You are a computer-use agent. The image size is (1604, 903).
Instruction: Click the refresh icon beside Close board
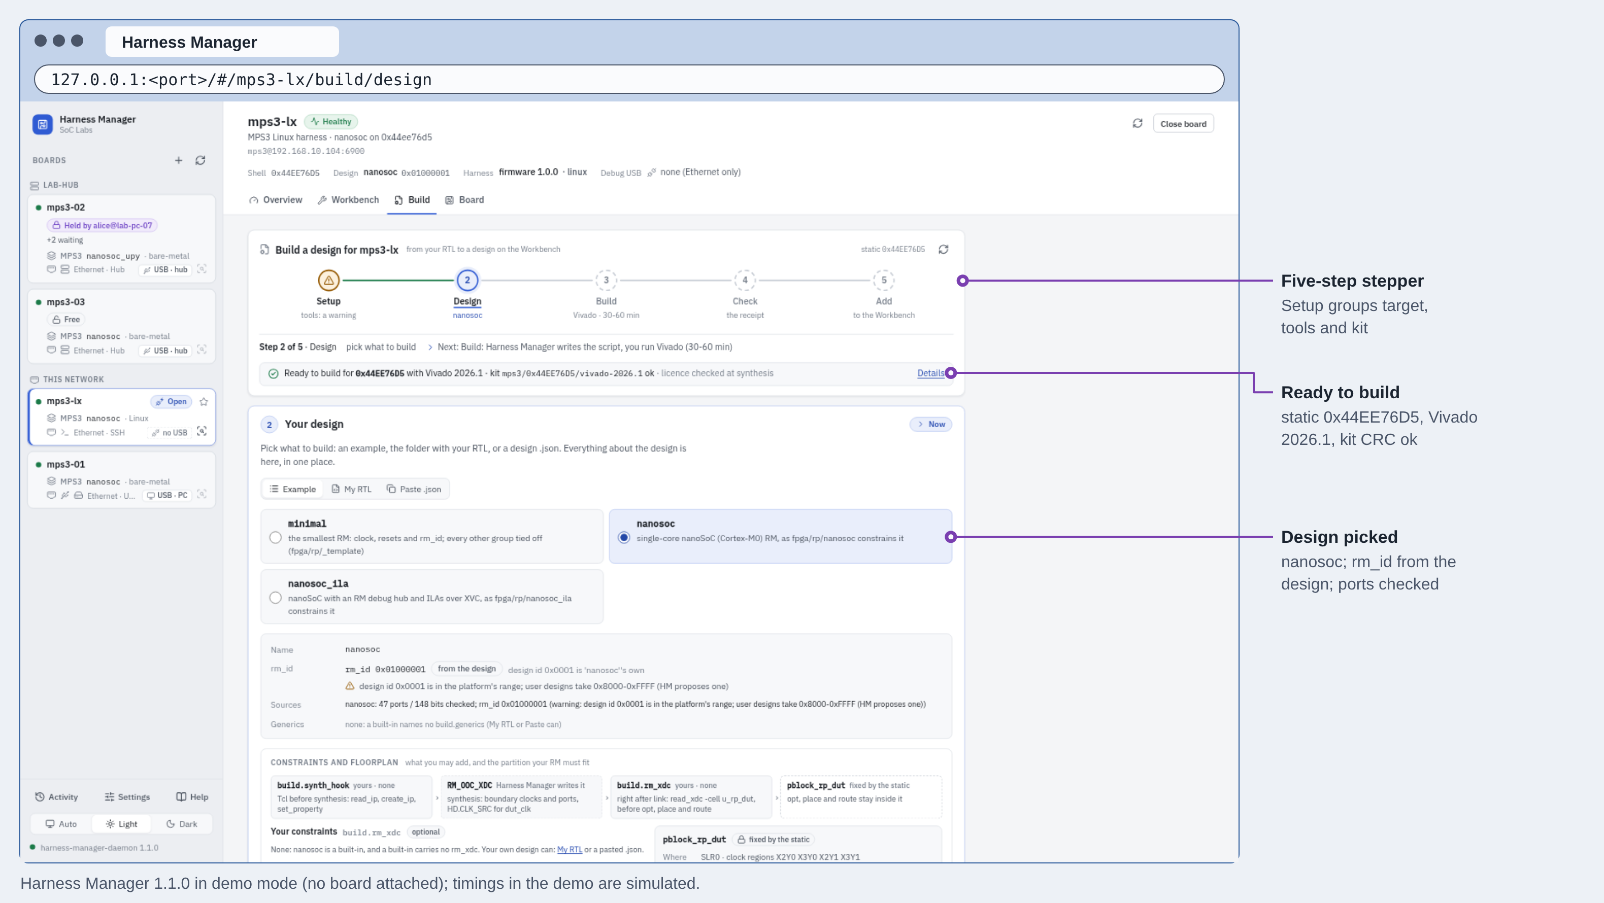click(x=1138, y=124)
